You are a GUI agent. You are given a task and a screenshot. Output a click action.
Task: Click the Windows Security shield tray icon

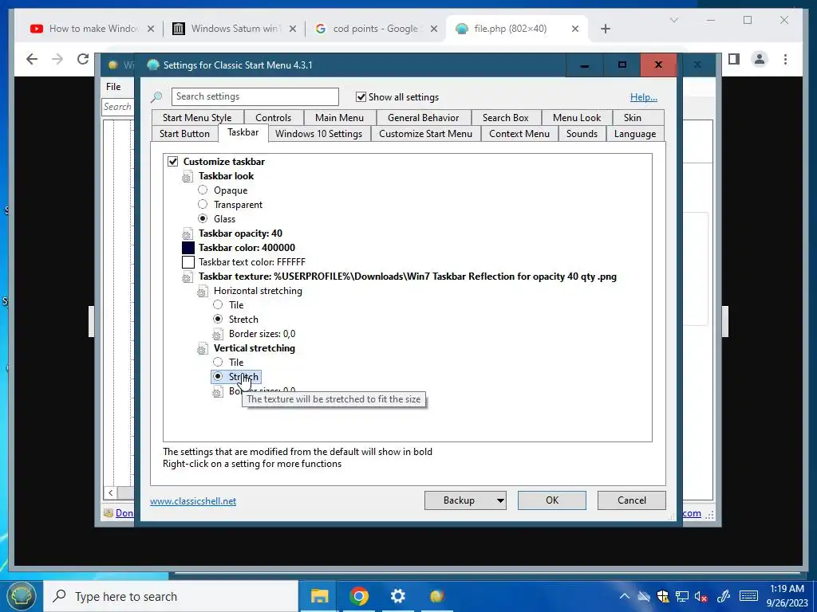point(663,596)
